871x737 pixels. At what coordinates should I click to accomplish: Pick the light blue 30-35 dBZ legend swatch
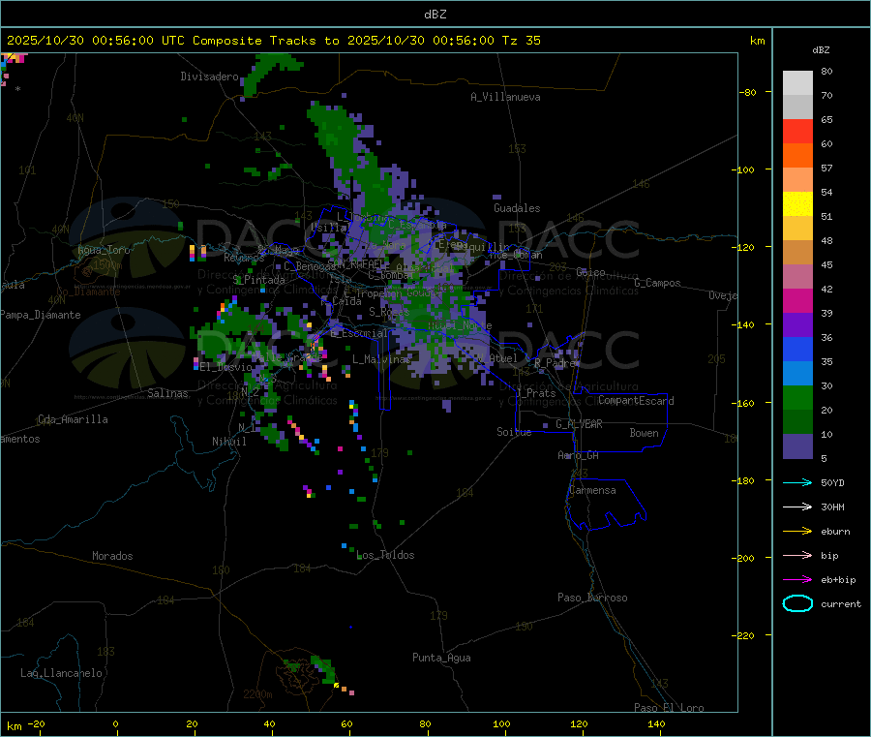797,374
